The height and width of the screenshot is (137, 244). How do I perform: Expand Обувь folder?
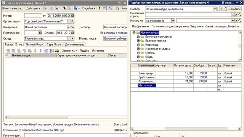coord(138,57)
